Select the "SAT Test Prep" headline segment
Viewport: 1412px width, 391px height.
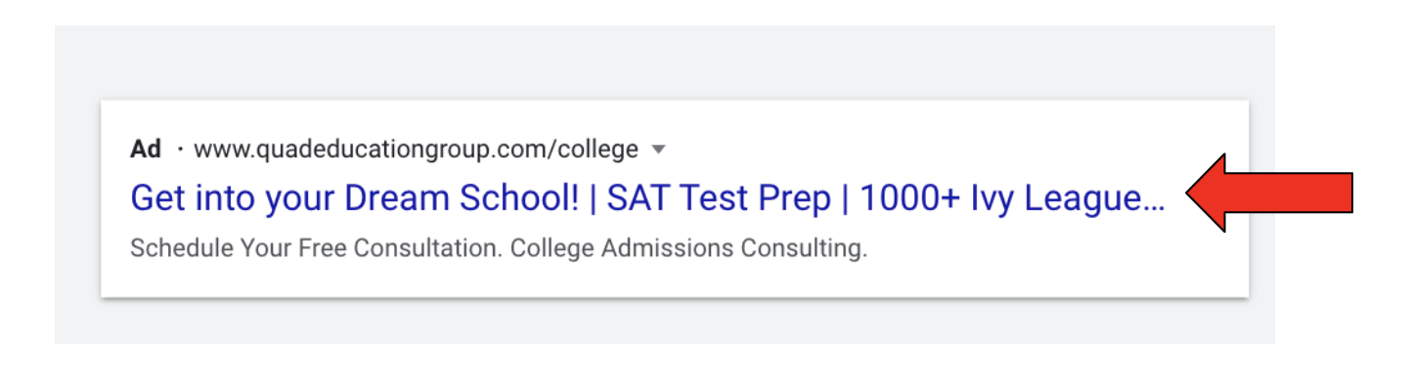[719, 199]
